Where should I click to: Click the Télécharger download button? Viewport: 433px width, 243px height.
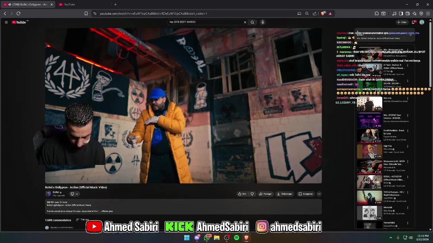(x=284, y=194)
